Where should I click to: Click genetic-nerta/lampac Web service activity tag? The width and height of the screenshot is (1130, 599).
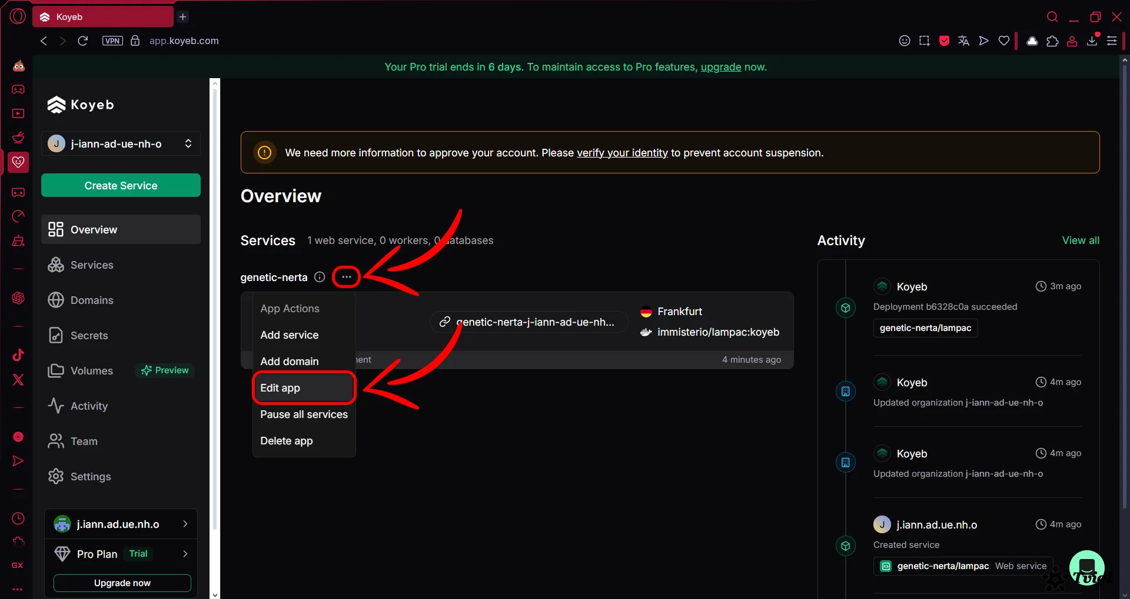[x=963, y=566]
